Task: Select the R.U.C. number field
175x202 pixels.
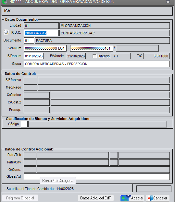Action: 41,33
